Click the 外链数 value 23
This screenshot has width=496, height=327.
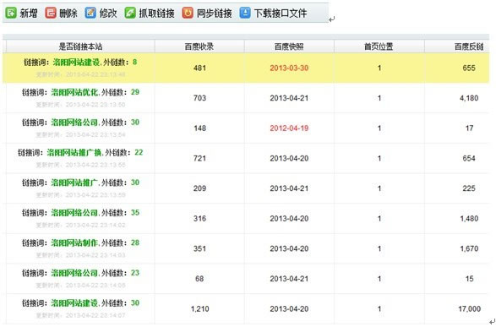point(135,273)
